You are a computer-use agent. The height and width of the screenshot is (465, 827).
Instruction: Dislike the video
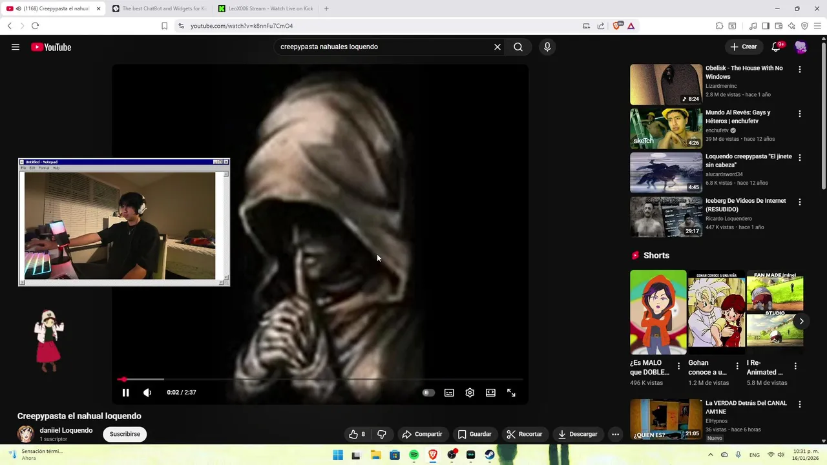click(382, 434)
